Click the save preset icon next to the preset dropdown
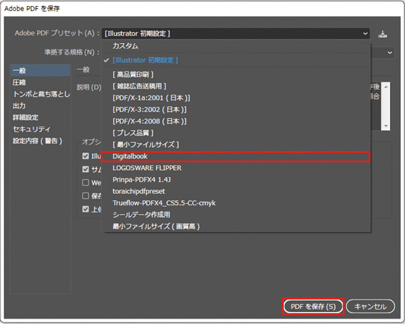 tap(383, 34)
